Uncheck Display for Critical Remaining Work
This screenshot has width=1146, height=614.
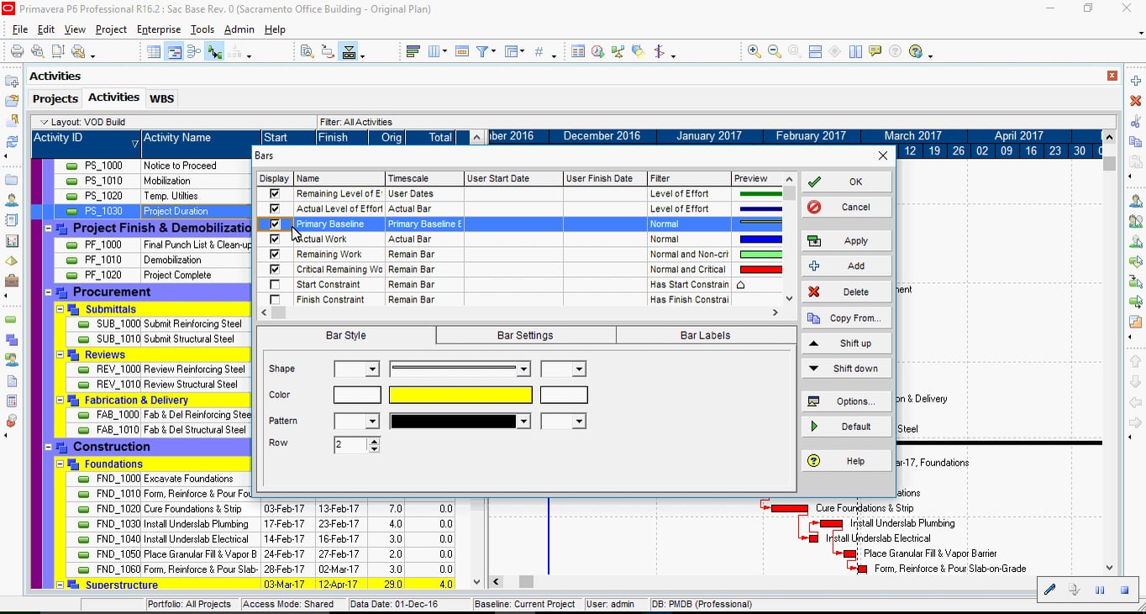tap(275, 270)
